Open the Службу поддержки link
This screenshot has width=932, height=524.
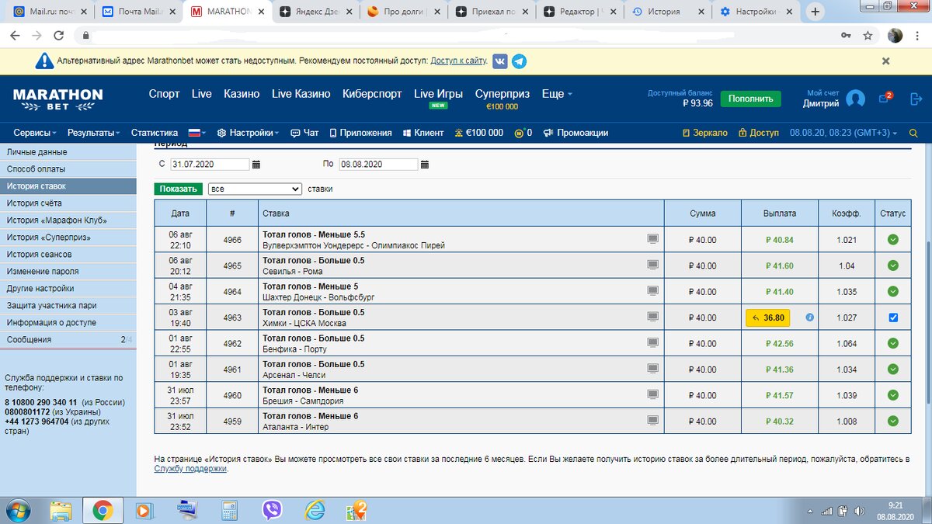[190, 469]
